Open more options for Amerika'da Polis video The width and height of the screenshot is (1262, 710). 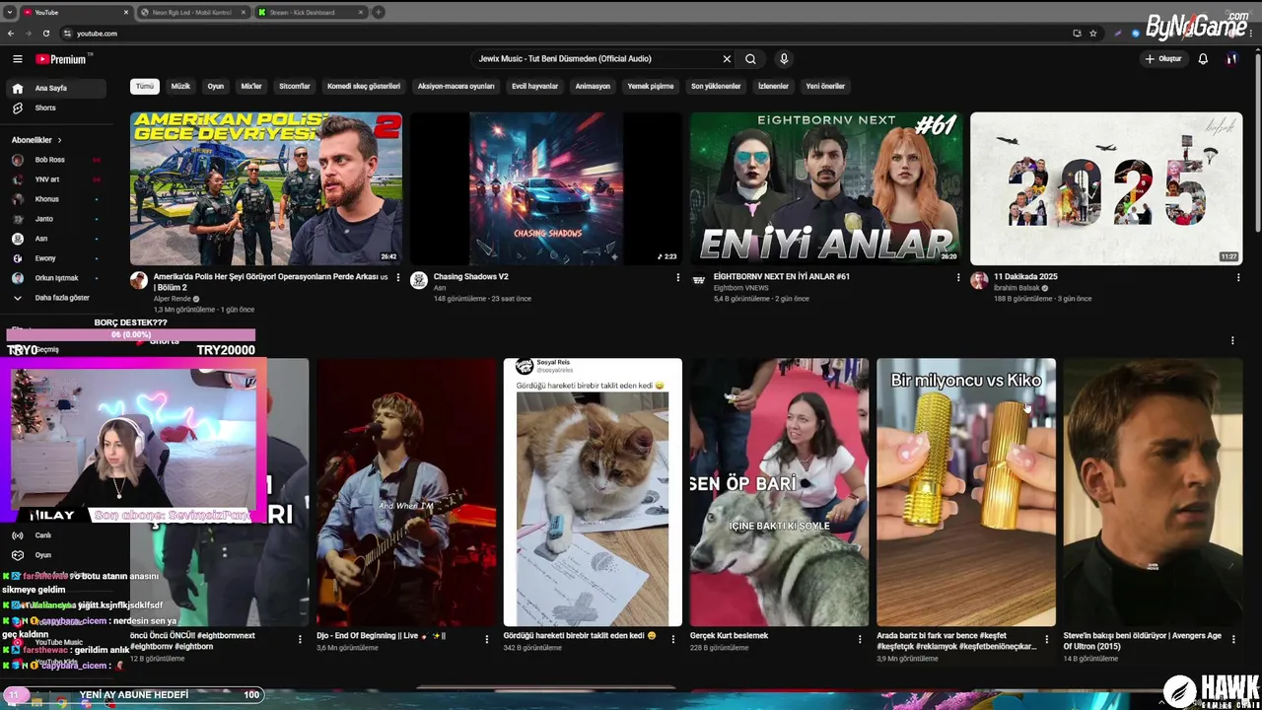[x=398, y=278]
